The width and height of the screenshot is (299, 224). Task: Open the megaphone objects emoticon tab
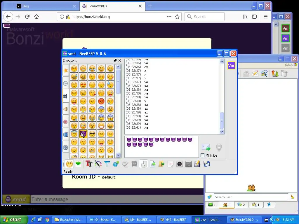66,109
